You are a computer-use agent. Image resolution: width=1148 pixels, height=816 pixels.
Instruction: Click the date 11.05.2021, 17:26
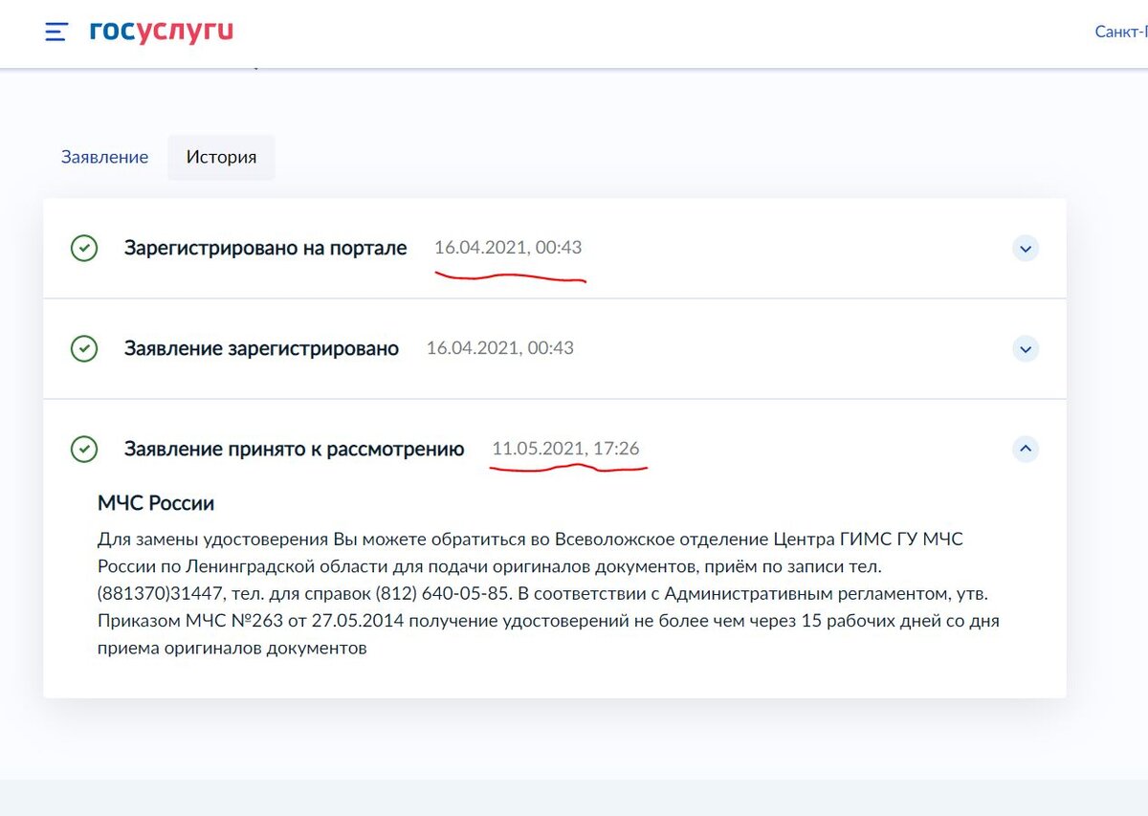pos(565,448)
